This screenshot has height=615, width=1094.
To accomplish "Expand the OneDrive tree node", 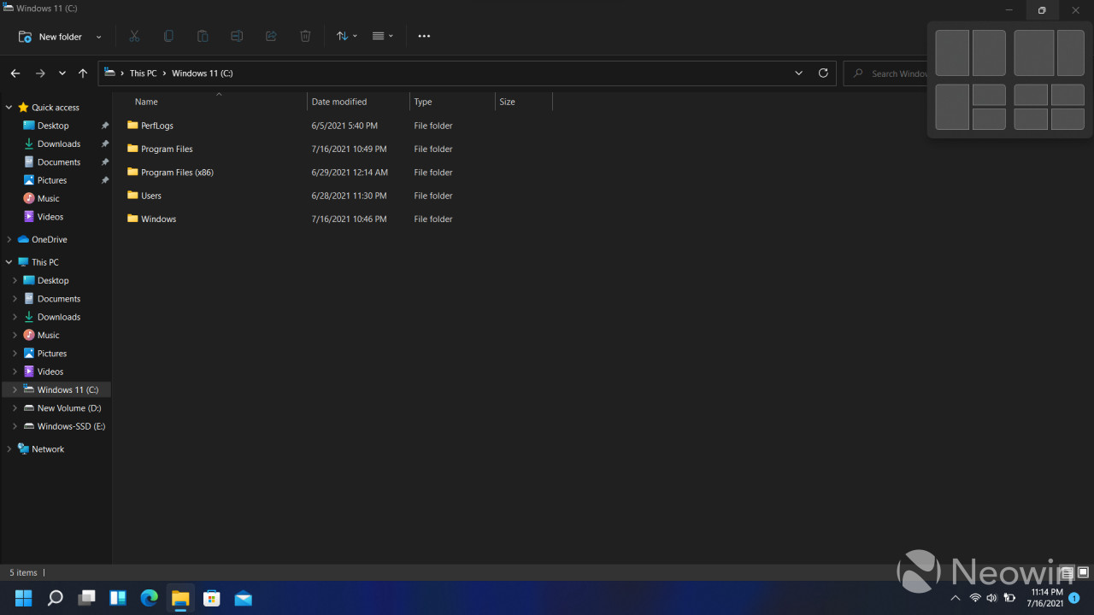I will click(x=9, y=240).
